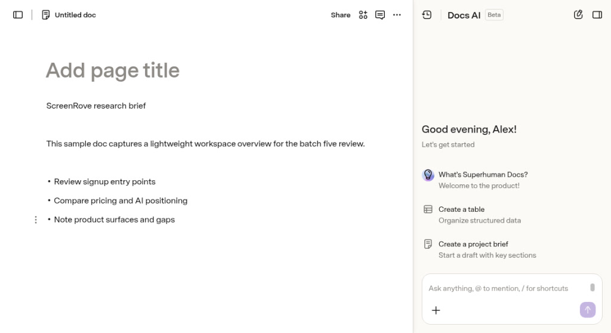Click the plus attach button in chat box
Viewport: 611px width, 333px height.
pos(436,310)
